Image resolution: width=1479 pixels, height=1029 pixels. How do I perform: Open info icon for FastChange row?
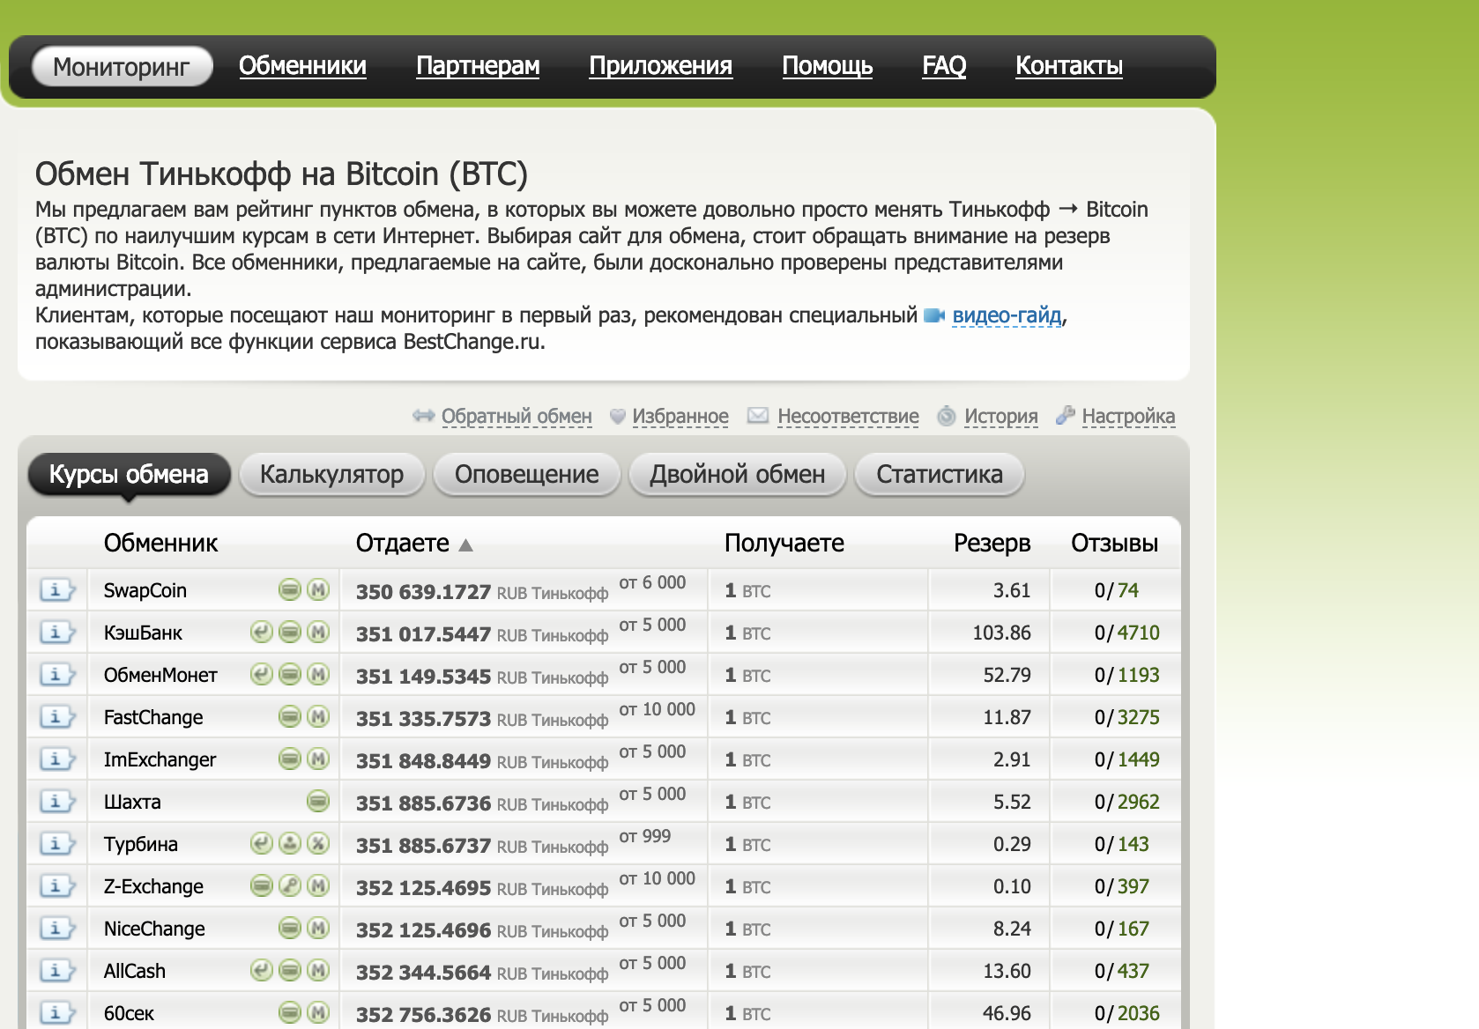57,717
